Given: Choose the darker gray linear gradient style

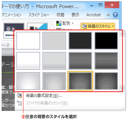Looking at the screenshot, I should (x=106, y=61).
